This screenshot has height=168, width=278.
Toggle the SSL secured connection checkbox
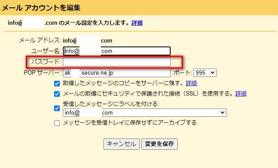(57, 94)
